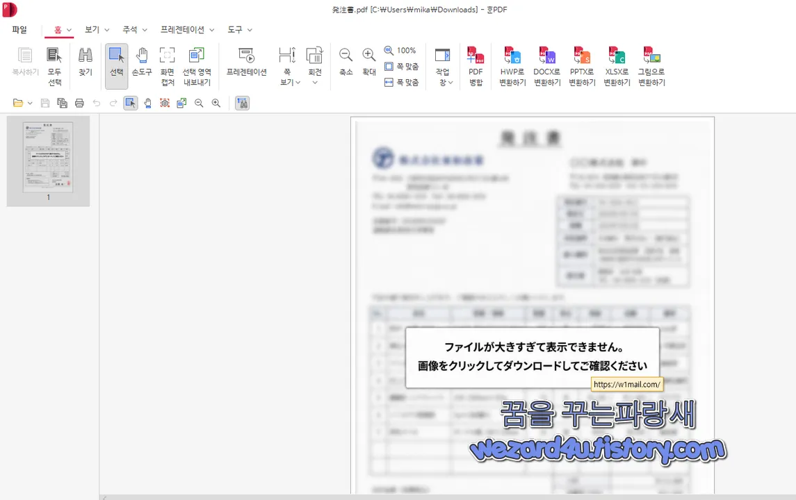Click the zoom out magnifier in quick toolbar

(x=199, y=103)
